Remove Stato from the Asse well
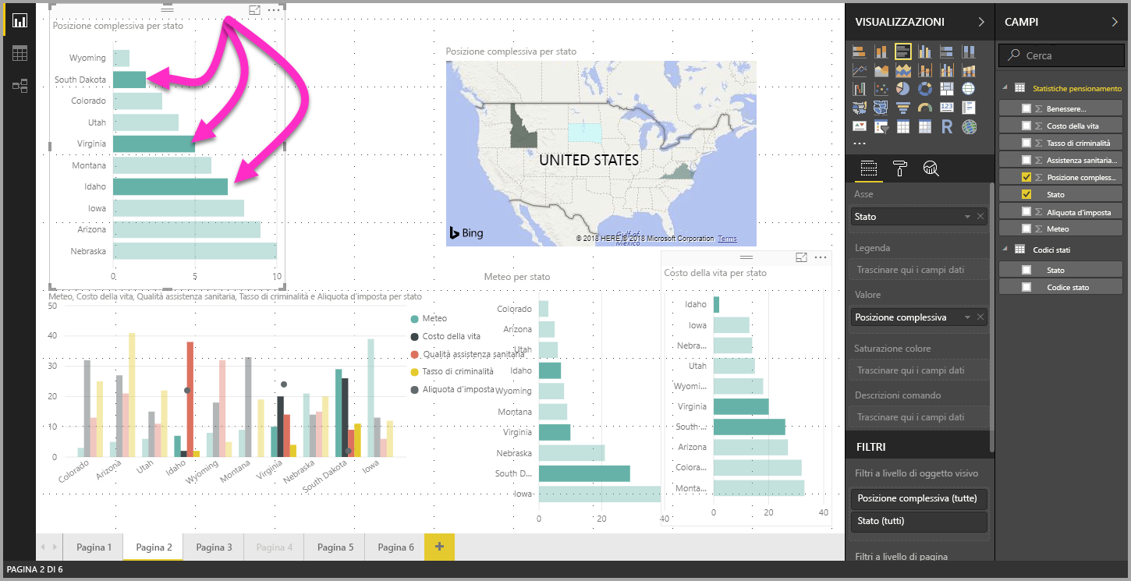1131x581 pixels. [x=980, y=217]
